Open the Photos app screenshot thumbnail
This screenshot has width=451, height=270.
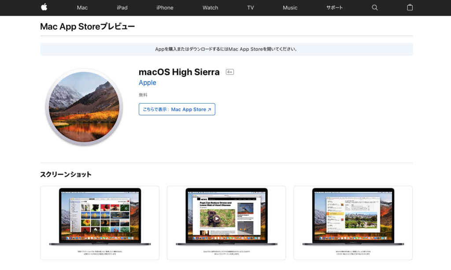[100, 223]
